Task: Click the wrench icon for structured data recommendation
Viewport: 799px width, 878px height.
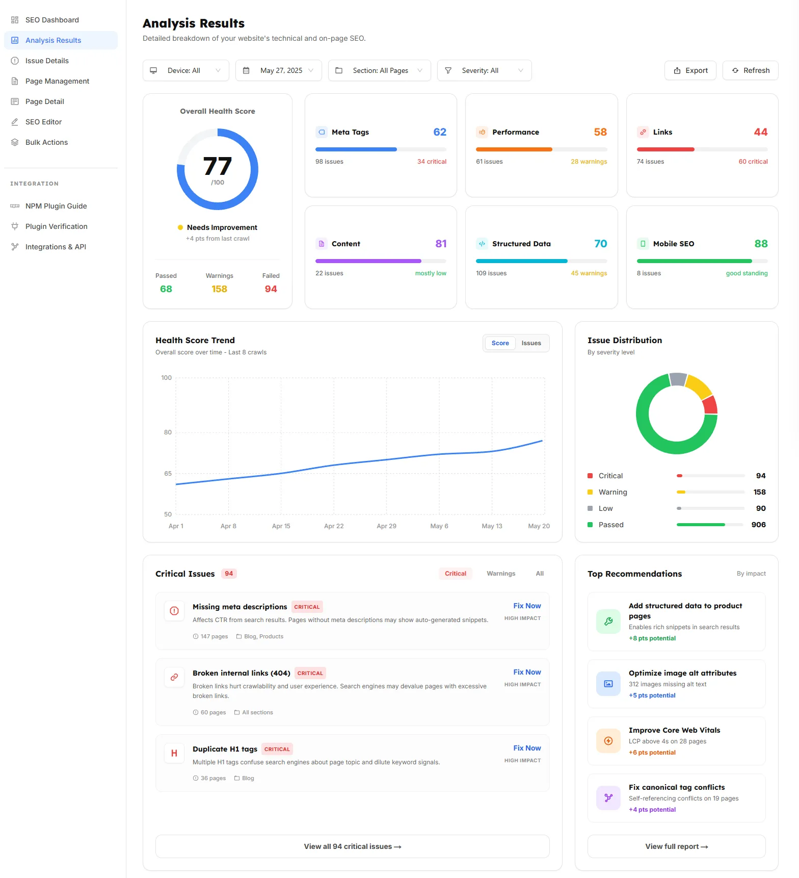Action: [608, 622]
